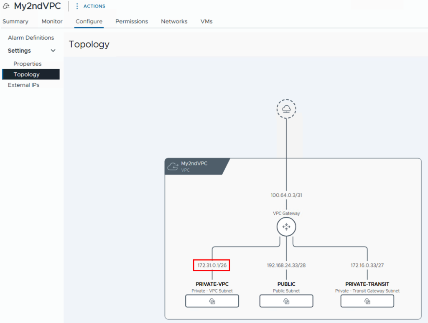Image resolution: width=428 pixels, height=323 pixels.
Task: Go to the Permissions tab
Action: (x=132, y=21)
